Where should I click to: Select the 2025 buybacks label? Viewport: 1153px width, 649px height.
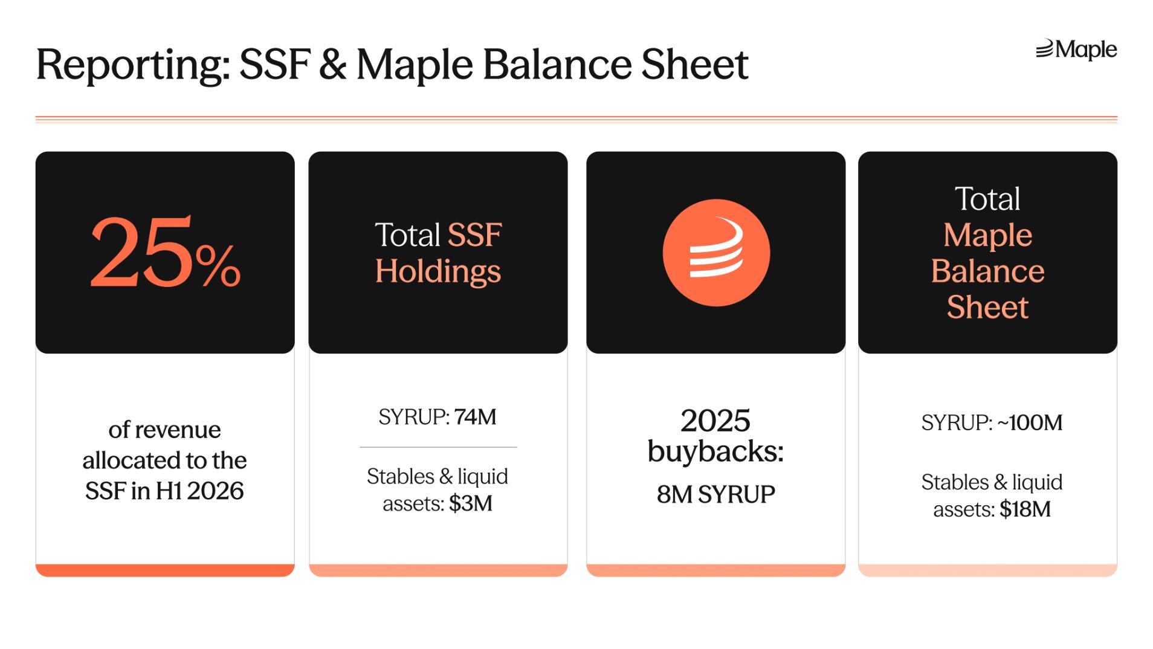(715, 436)
